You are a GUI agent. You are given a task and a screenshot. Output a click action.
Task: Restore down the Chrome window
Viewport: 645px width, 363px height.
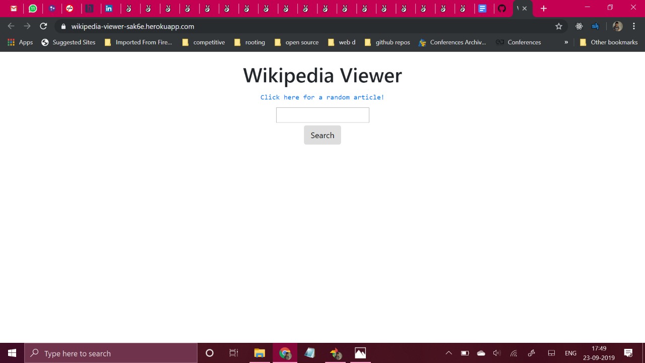click(x=610, y=8)
